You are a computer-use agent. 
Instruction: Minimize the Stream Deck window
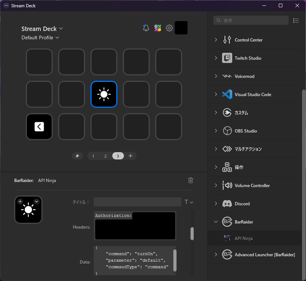pos(264,5)
